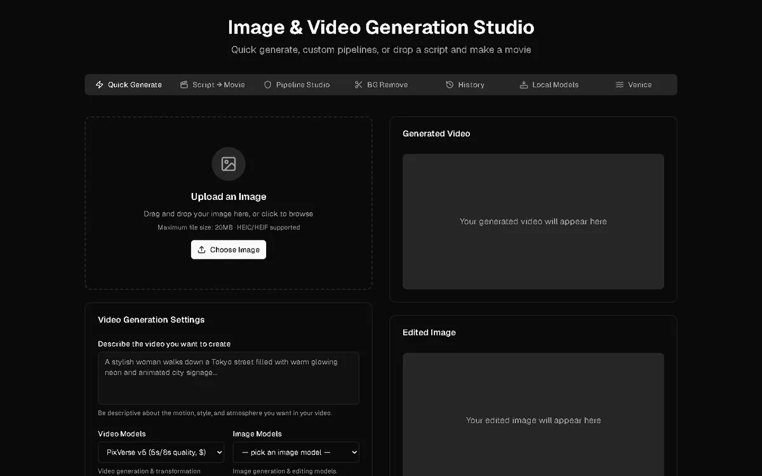This screenshot has height=476, width=762.
Task: Click the 'Be descriptive about the motion' hint text
Action: pos(215,413)
